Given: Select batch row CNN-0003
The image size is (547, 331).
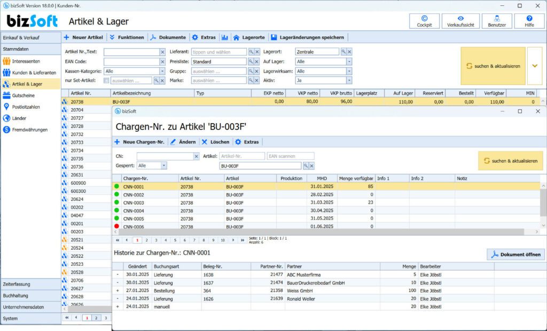Looking at the screenshot, I should pos(327,203).
